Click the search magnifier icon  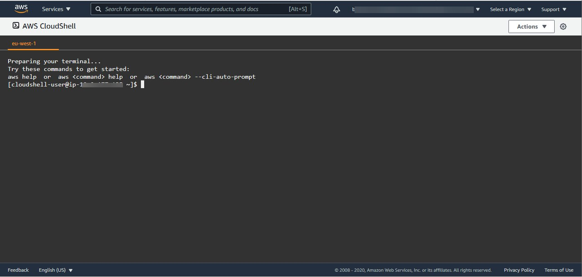98,9
